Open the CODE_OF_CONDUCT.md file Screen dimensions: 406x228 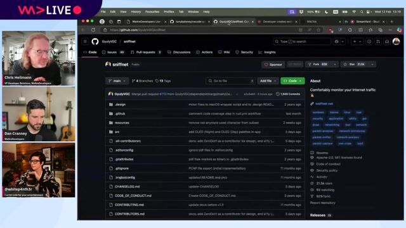pos(133,196)
